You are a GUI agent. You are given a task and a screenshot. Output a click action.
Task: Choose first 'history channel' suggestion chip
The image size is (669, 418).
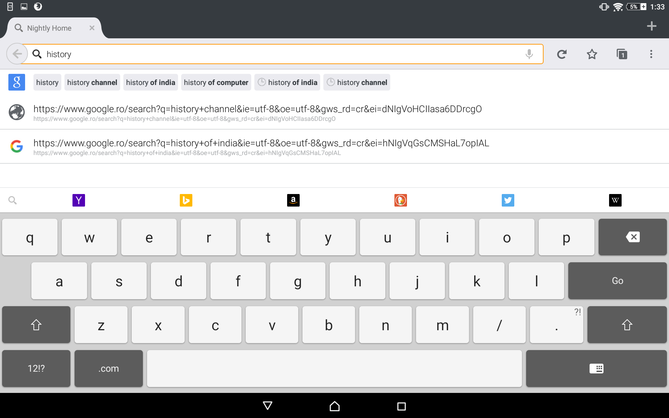coord(92,82)
